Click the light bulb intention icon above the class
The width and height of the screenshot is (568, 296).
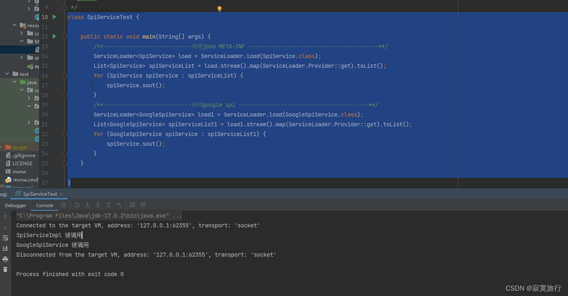(x=220, y=9)
